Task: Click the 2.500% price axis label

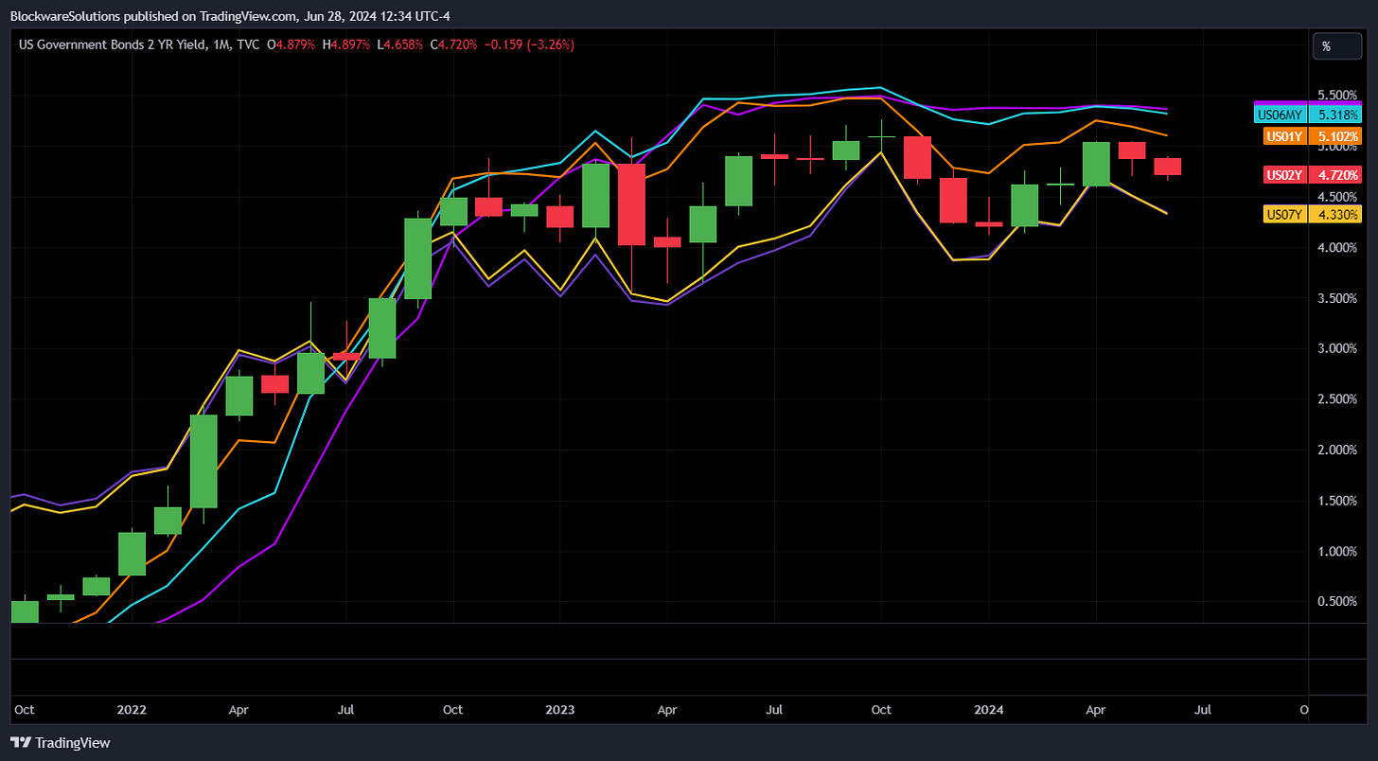Action: tap(1337, 399)
